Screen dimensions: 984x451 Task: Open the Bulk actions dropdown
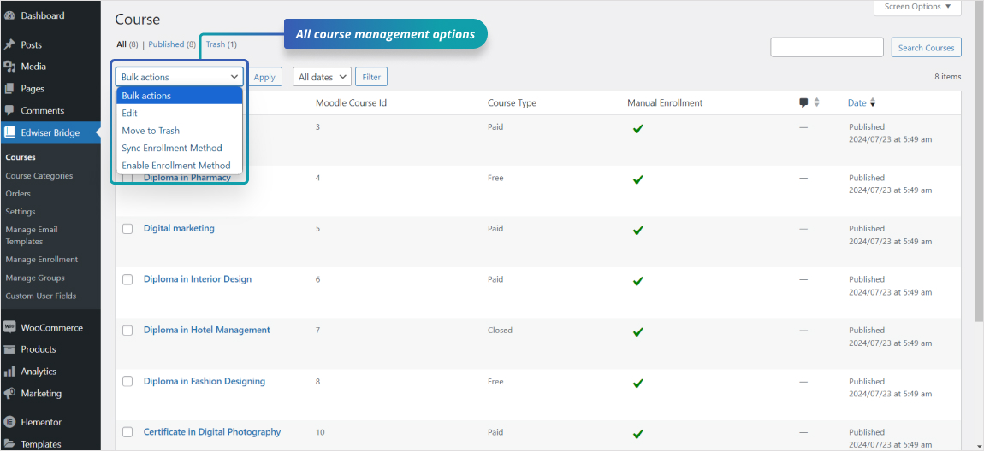180,77
